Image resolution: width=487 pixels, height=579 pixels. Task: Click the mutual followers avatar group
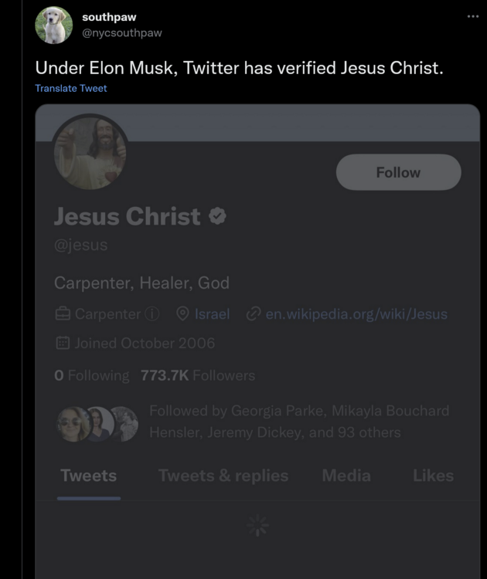coord(97,422)
